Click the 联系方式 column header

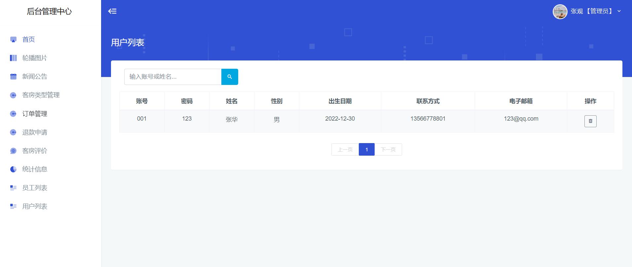pos(428,101)
